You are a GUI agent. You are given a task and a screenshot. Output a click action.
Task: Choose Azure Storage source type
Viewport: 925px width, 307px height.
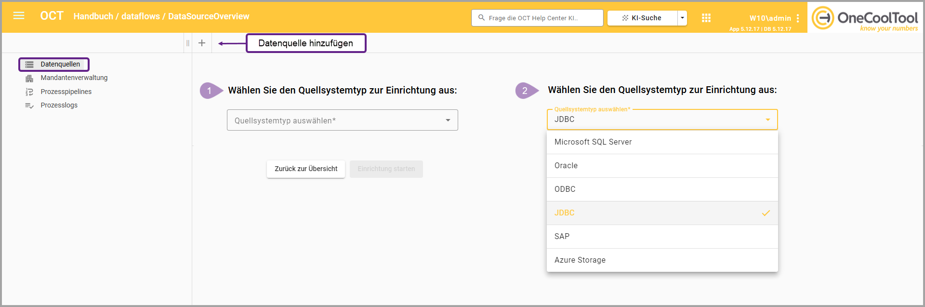point(662,260)
